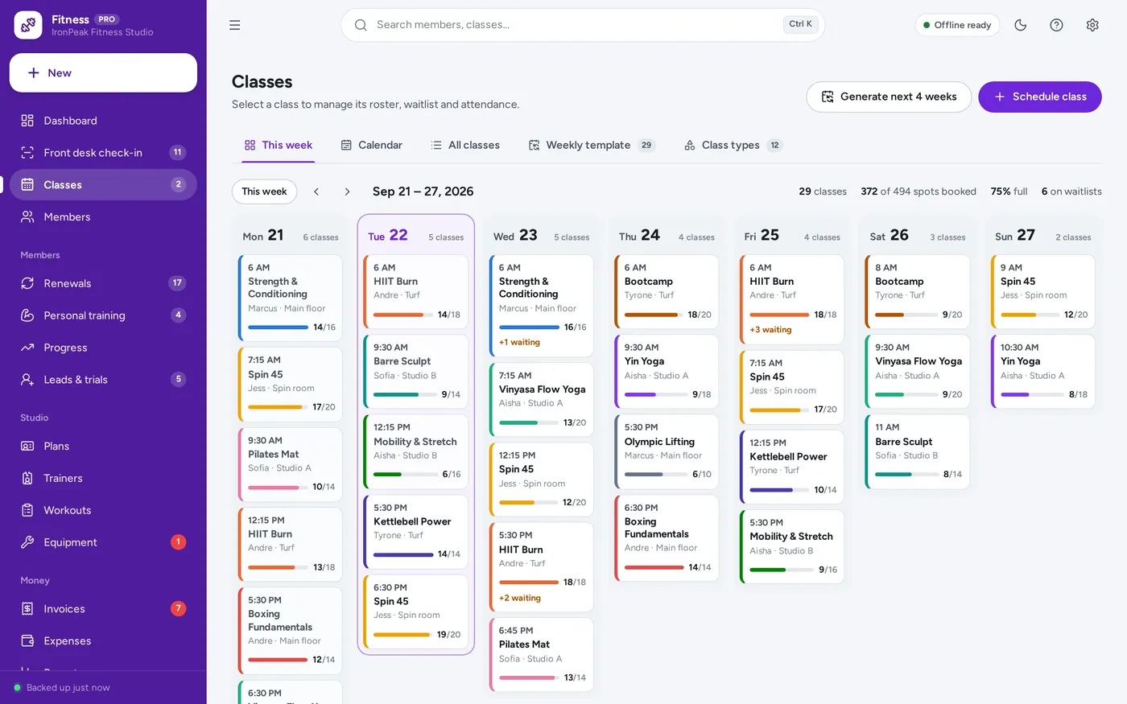Screen dimensions: 1127x704
Task: Open Personal training sidebar item
Action: click(103, 315)
